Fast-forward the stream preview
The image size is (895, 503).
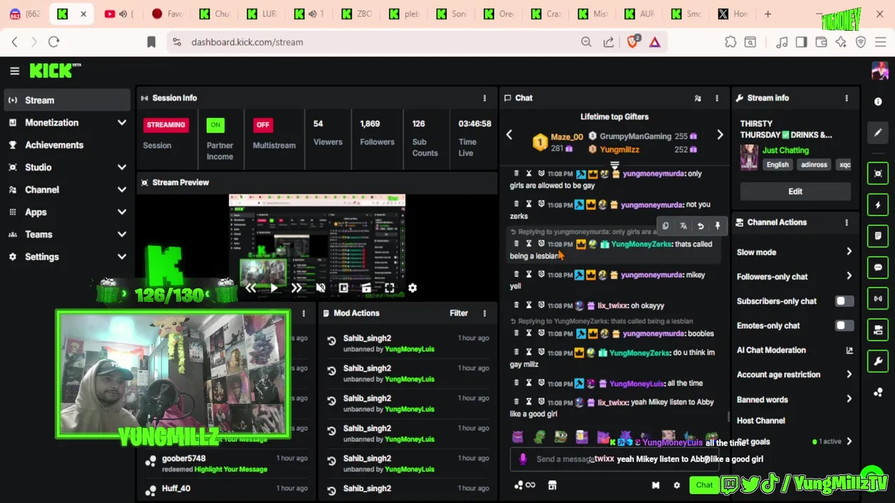click(x=296, y=288)
